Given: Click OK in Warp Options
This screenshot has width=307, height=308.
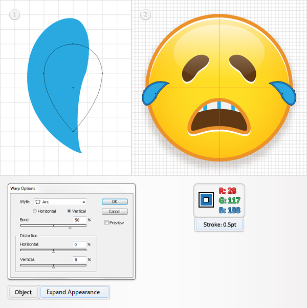Looking at the screenshot, I should [x=115, y=201].
